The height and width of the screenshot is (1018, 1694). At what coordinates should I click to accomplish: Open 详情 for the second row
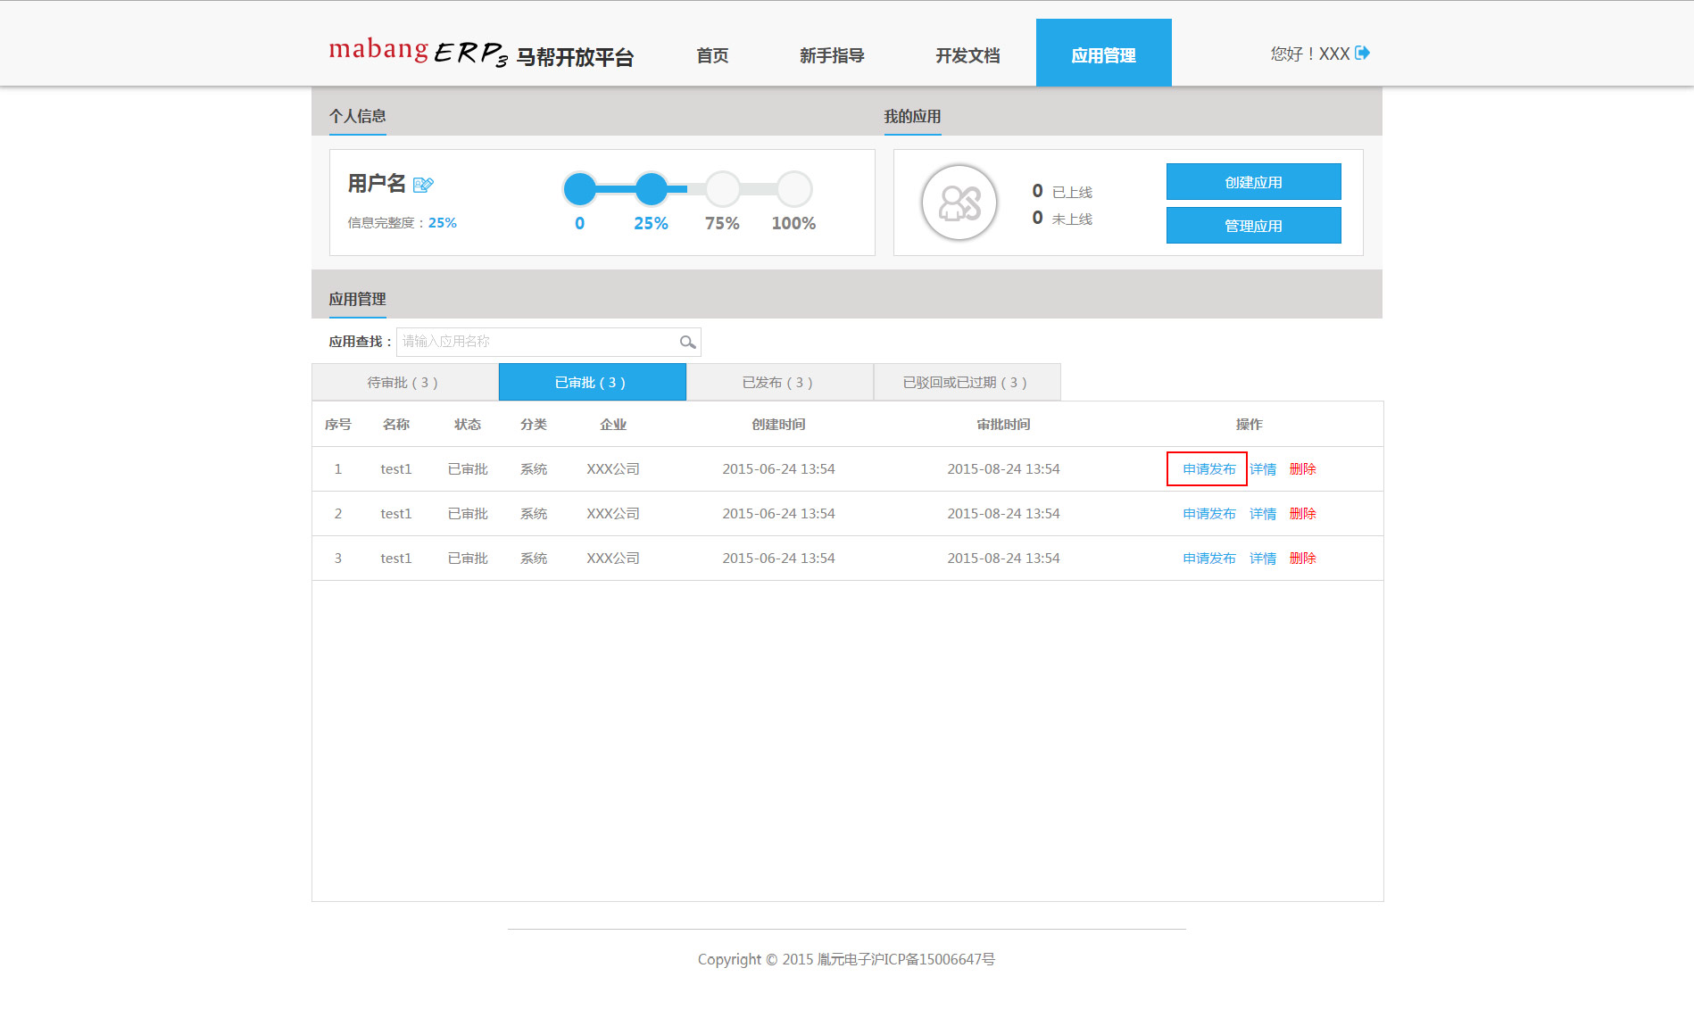coord(1262,514)
